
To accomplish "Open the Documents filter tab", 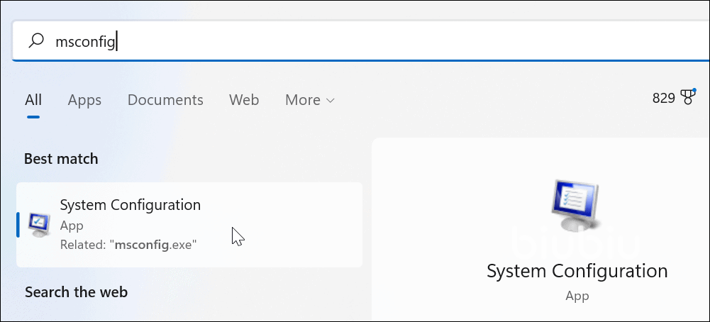I will coord(165,100).
